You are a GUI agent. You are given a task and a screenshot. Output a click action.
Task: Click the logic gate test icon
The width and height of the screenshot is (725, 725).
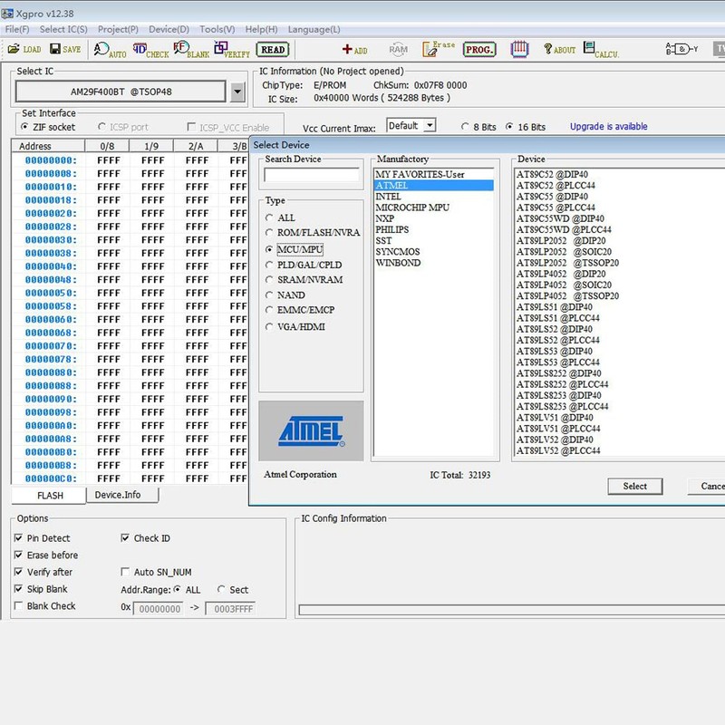click(682, 49)
